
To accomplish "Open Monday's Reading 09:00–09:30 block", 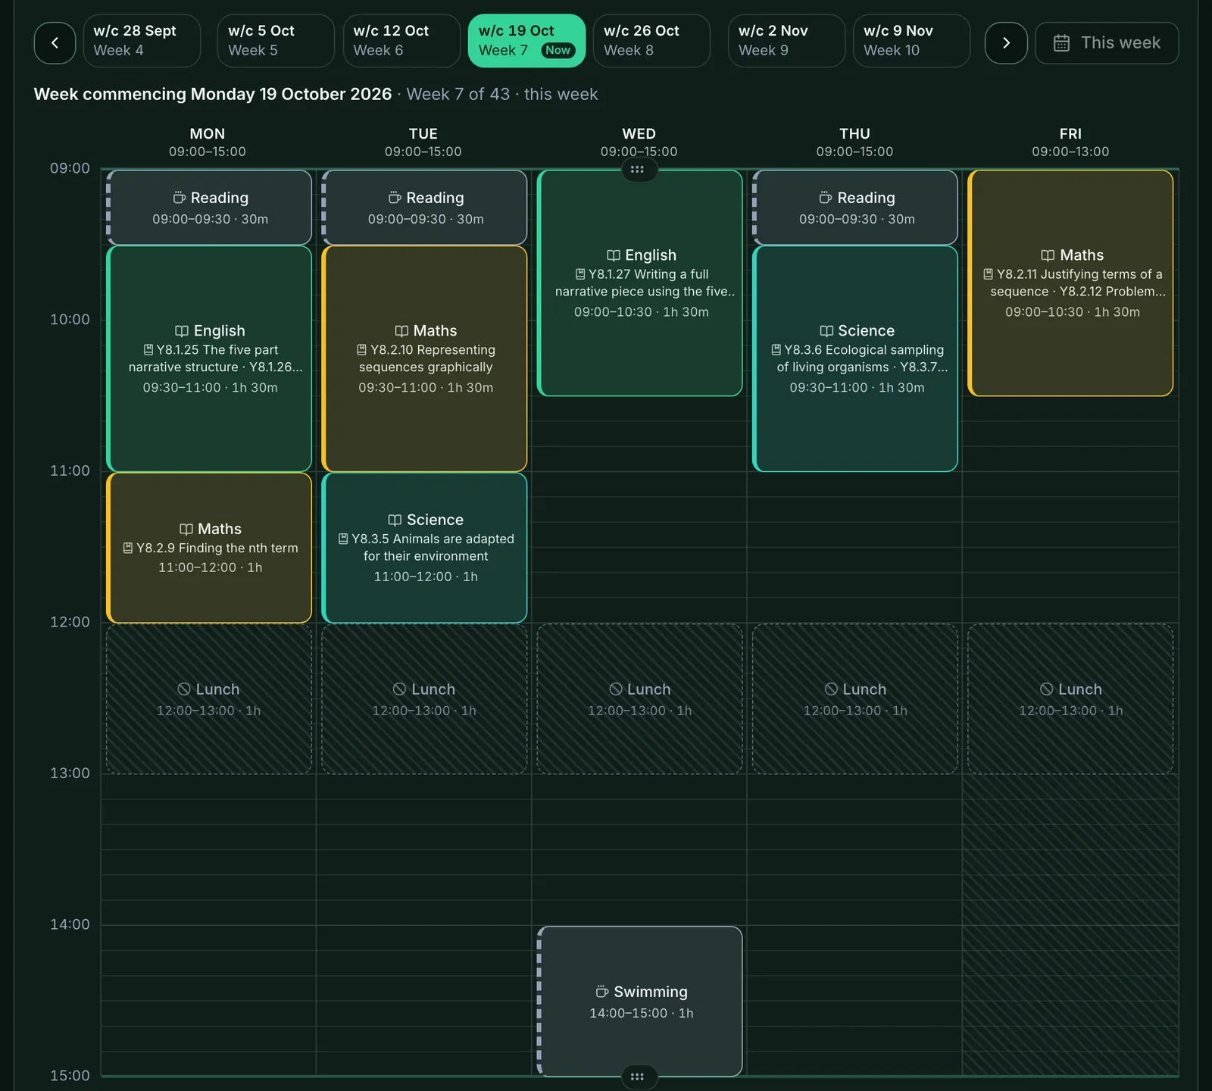I will click(209, 208).
